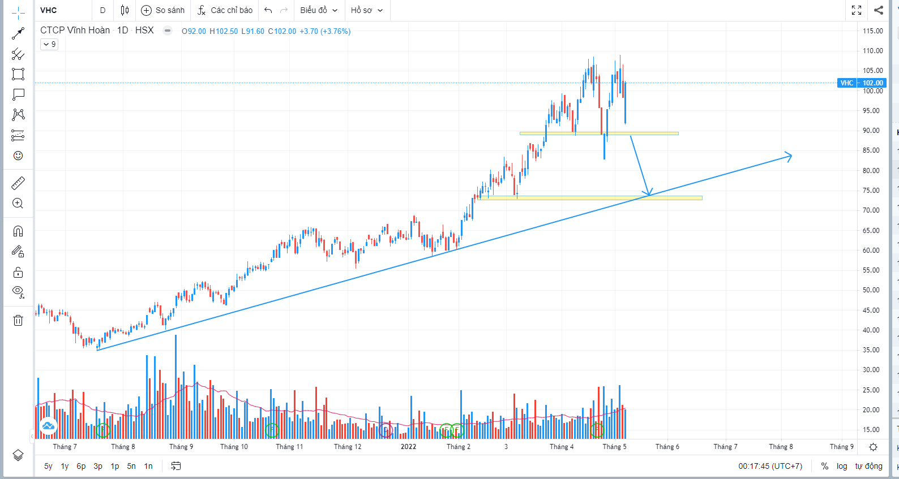Open the candlestick chart style icon
The width and height of the screenshot is (899, 479).
click(125, 10)
